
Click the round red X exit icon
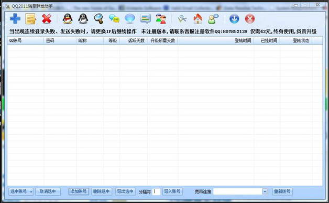click(x=250, y=19)
